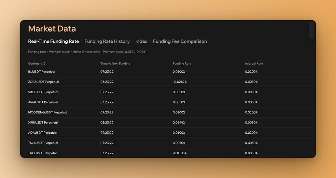Screen dimensions: 336x178
Task: Click the Market Data heading
Action: coord(52,29)
